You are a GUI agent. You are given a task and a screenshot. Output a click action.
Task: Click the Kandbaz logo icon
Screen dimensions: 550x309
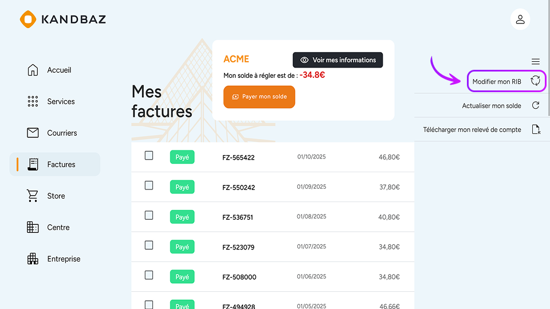[x=28, y=19]
